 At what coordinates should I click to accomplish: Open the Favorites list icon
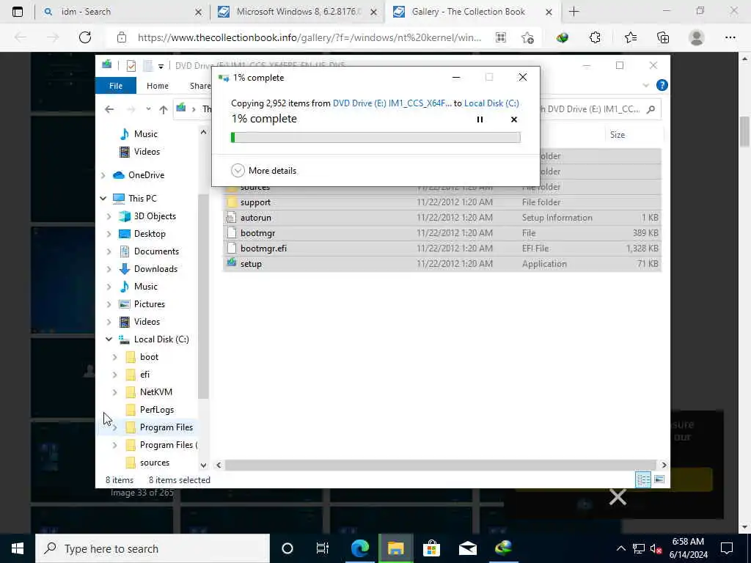(630, 37)
